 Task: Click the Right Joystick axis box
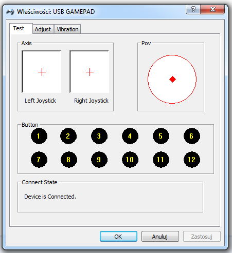90,72
